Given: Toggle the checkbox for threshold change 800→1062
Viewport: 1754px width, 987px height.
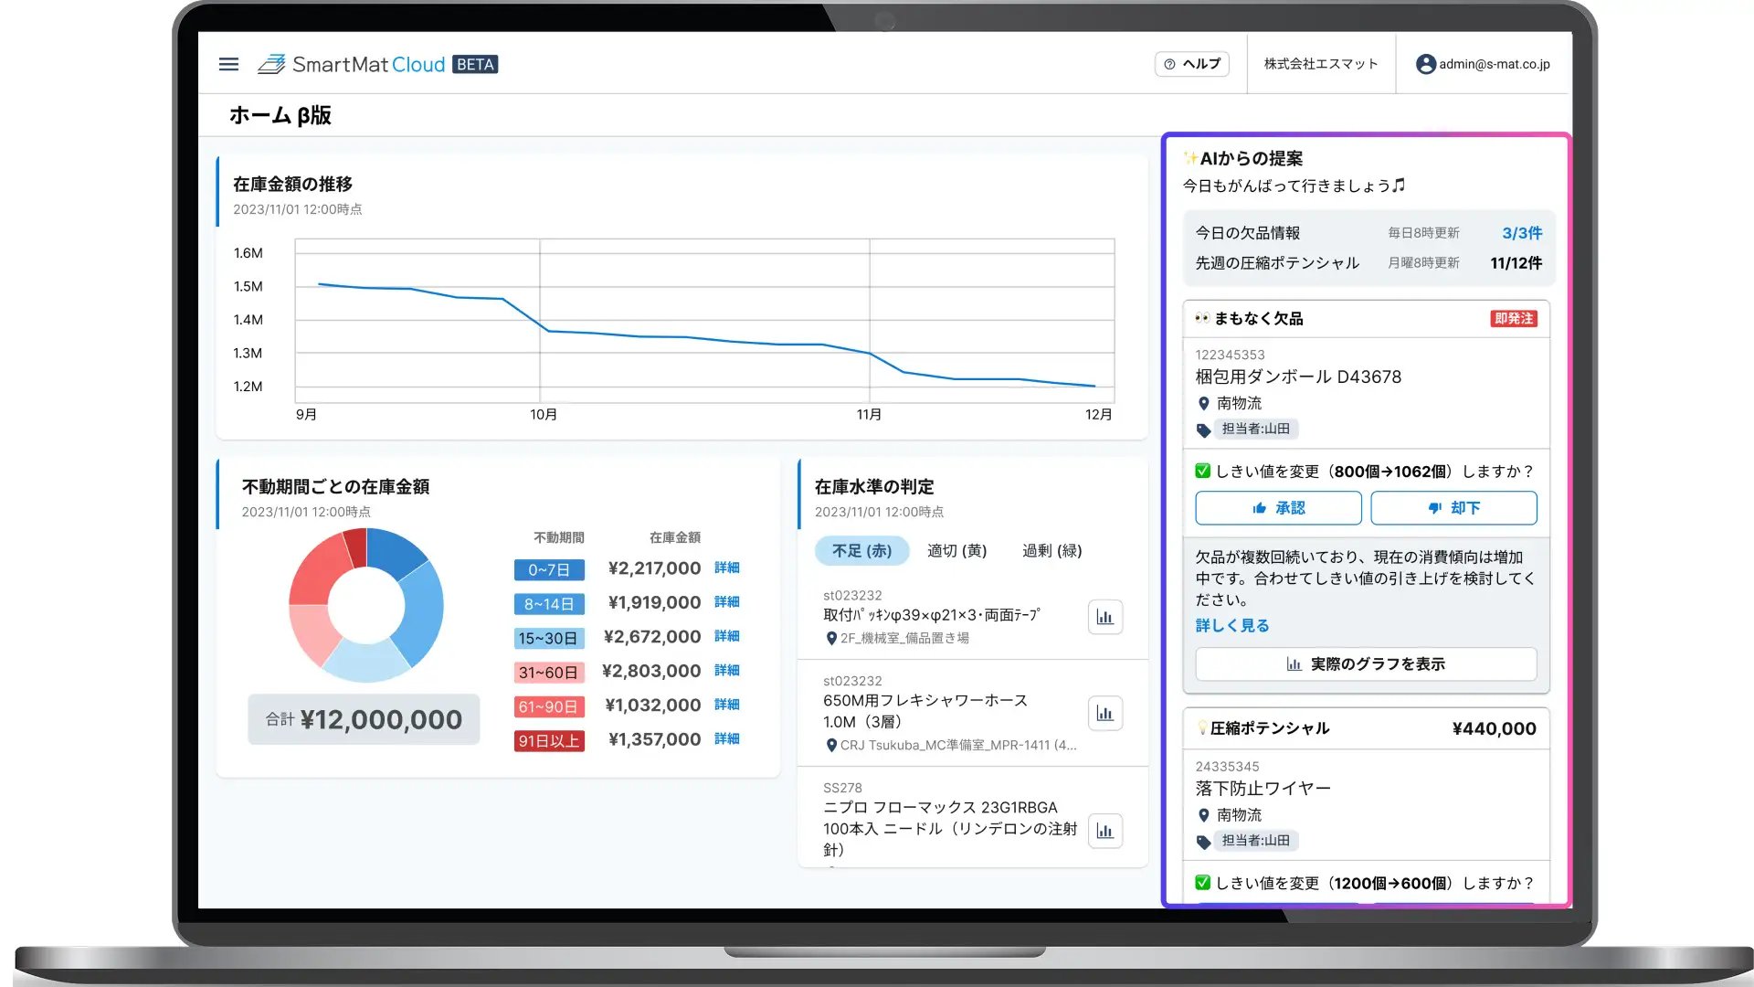Looking at the screenshot, I should (x=1200, y=472).
